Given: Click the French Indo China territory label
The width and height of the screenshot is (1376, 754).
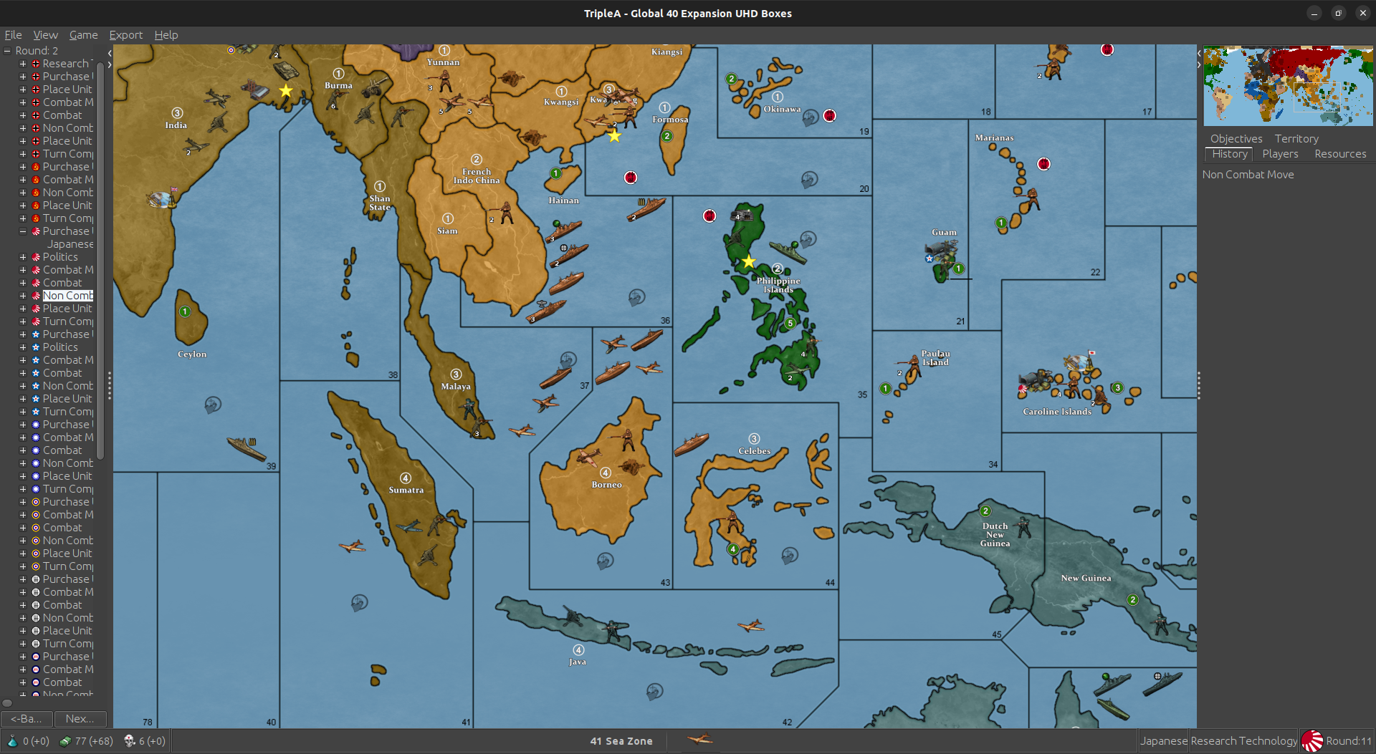Looking at the screenshot, I should pos(477,176).
